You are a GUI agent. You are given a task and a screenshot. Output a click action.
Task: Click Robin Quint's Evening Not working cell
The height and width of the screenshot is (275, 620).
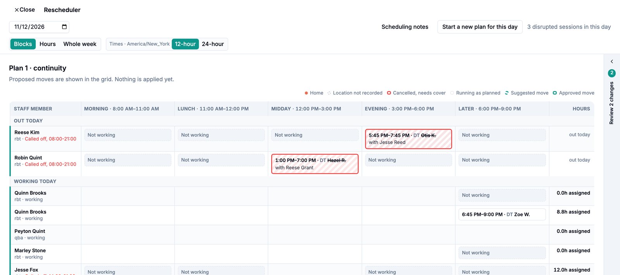pos(408,160)
